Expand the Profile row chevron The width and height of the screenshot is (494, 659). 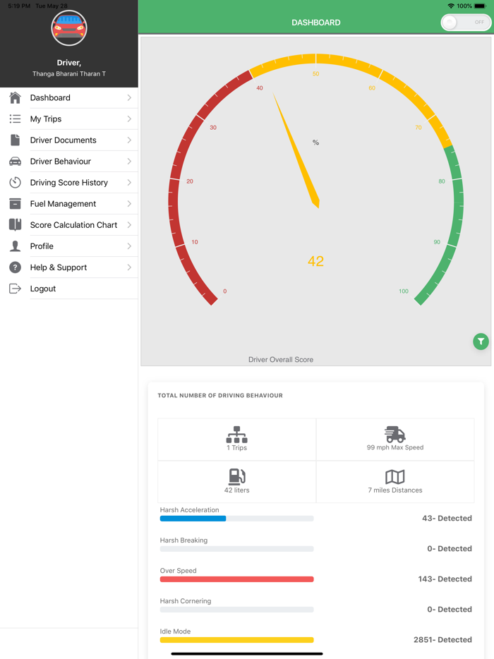pos(129,246)
